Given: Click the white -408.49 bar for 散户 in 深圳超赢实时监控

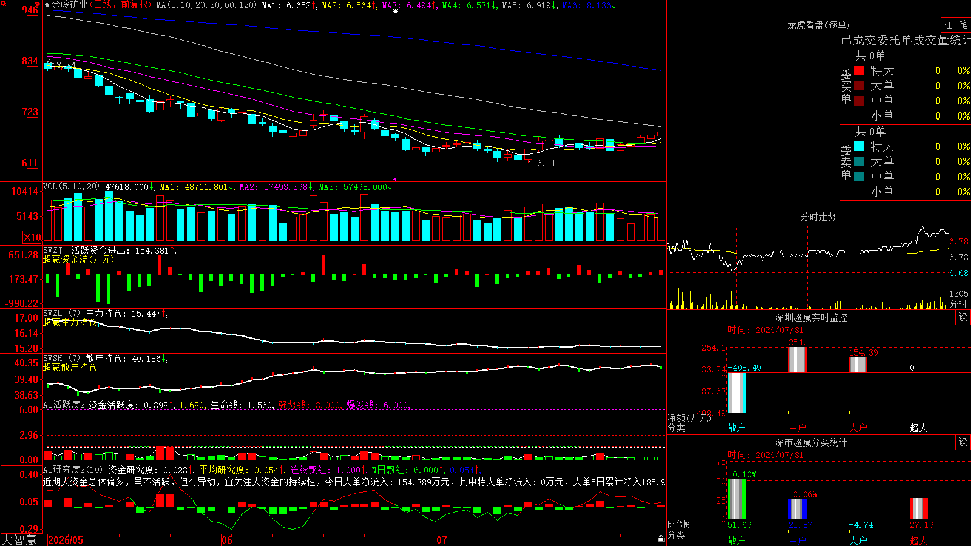Looking at the screenshot, I should pyautogui.click(x=737, y=393).
